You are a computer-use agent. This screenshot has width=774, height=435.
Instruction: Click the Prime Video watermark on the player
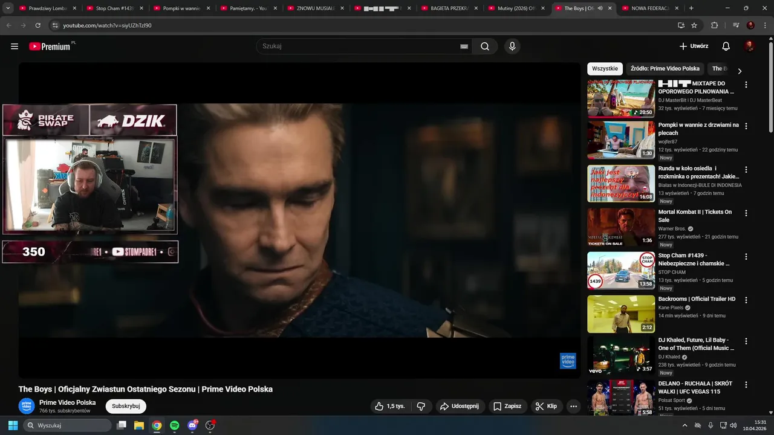[568, 361]
